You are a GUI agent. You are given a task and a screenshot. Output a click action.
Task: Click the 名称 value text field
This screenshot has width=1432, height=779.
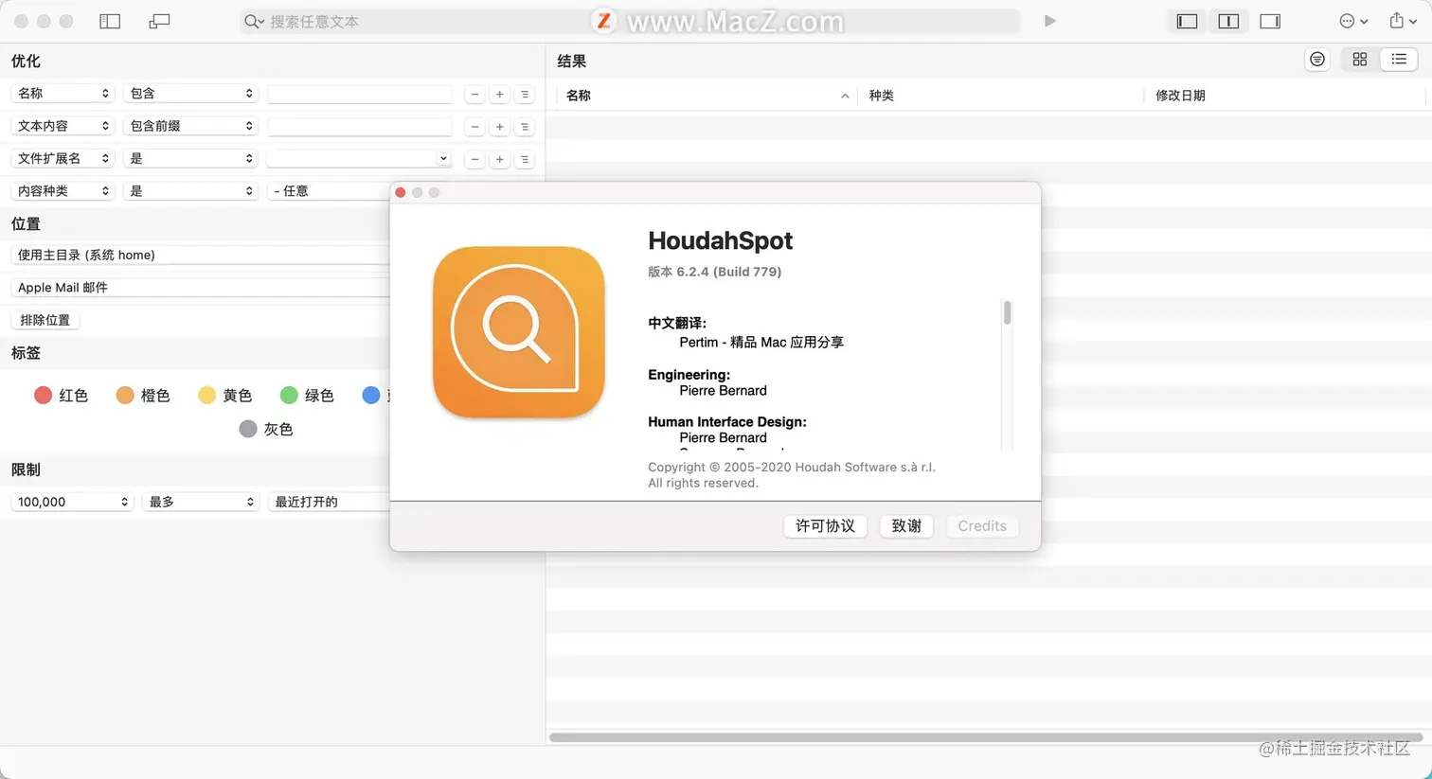click(x=359, y=94)
